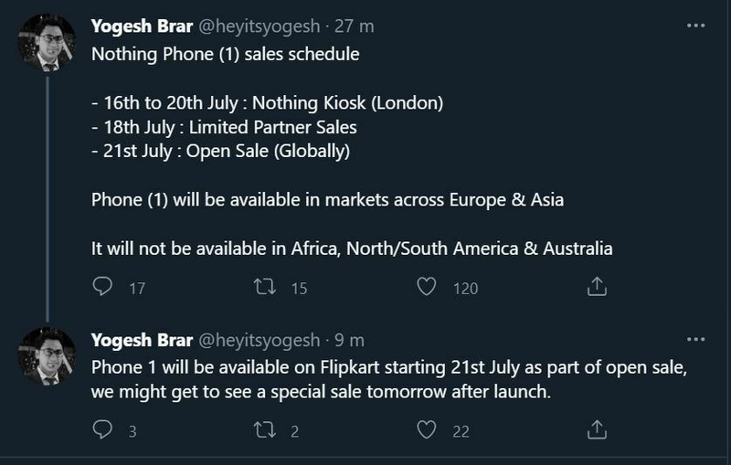Viewport: 731px width, 465px height.
Task: Like the tweet with 120 likes
Action: point(426,287)
